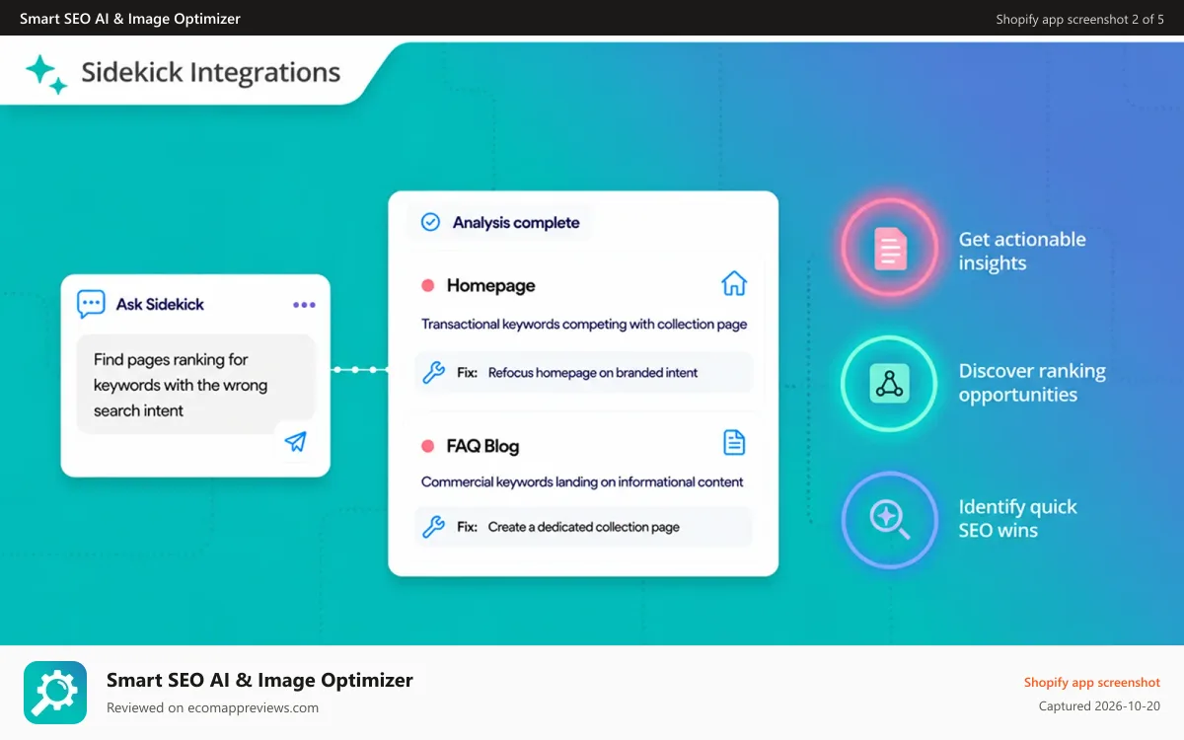
Task: Click top bar 'Smart SEO AI & Image Optimizer' title
Action: (x=130, y=19)
